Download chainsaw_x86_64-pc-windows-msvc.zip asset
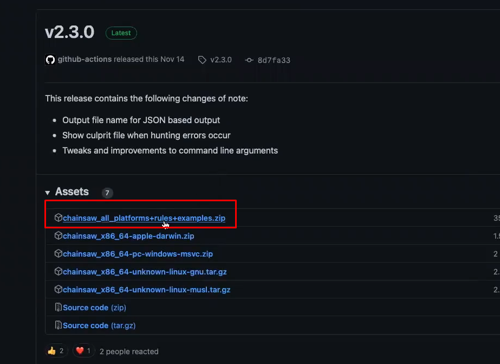 point(138,254)
